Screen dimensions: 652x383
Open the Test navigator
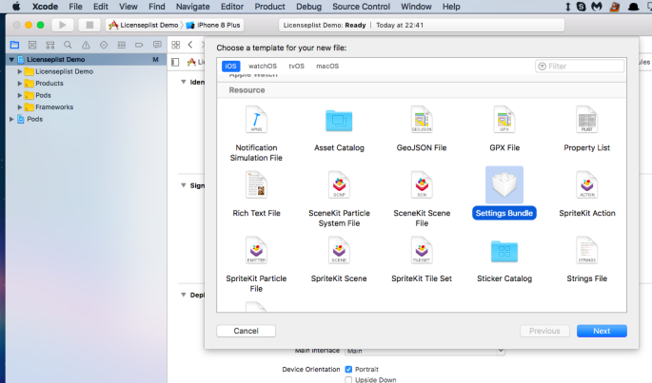coord(104,45)
